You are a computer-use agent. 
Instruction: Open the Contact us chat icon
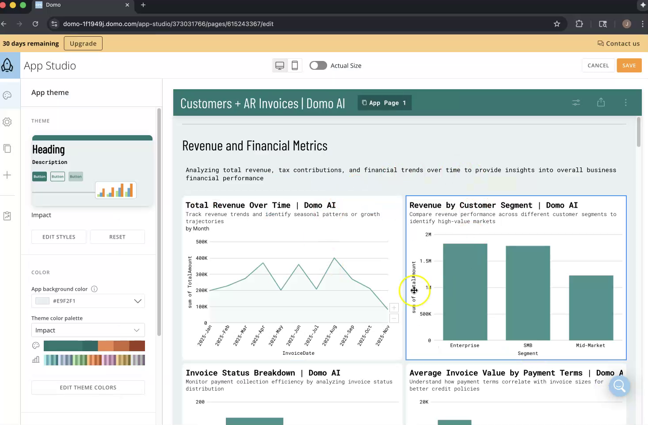tap(601, 43)
